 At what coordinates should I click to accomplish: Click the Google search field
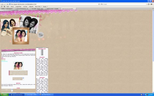(x=123, y=4)
